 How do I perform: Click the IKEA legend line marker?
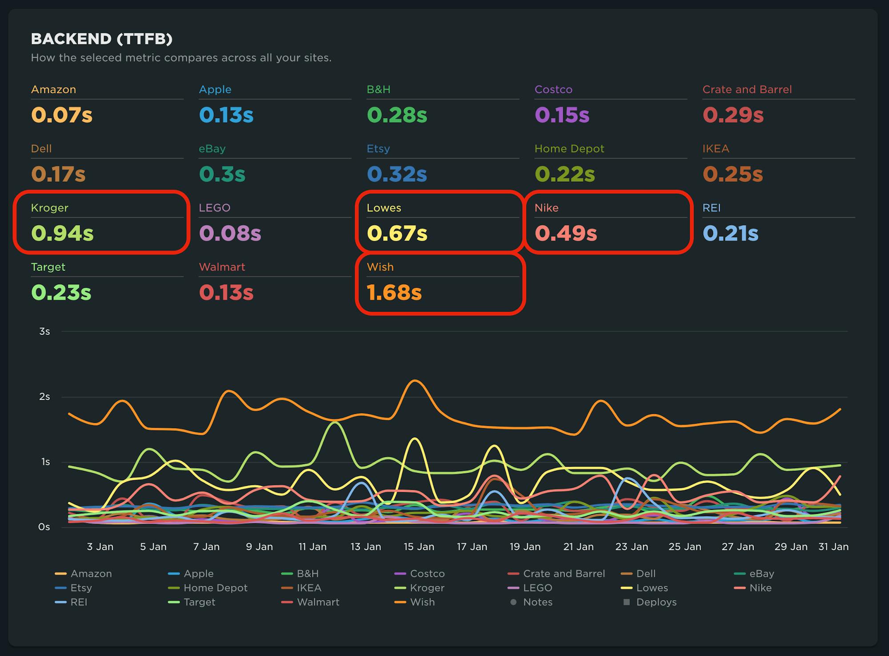click(x=287, y=588)
